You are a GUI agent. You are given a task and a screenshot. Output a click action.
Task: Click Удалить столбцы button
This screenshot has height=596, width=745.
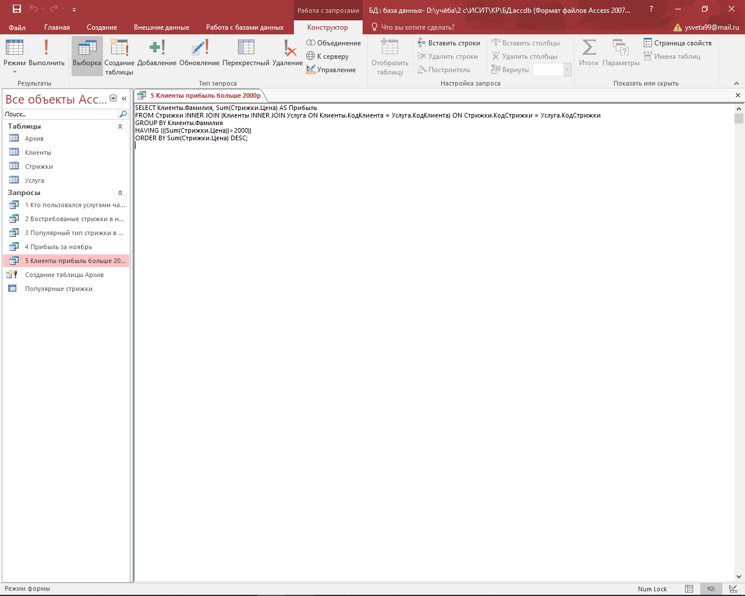point(524,56)
